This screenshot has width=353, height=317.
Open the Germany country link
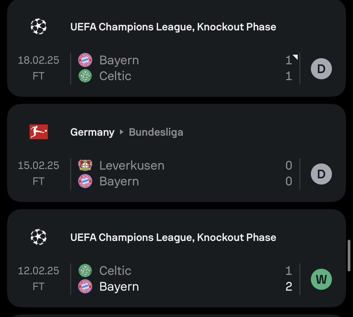[92, 132]
